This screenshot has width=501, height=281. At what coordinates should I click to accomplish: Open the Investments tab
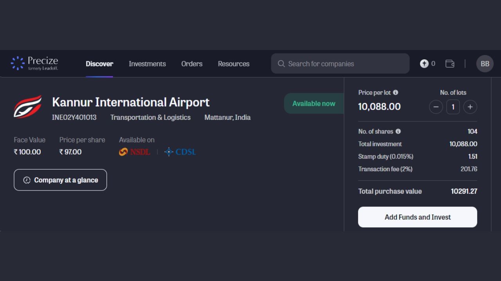(x=147, y=64)
